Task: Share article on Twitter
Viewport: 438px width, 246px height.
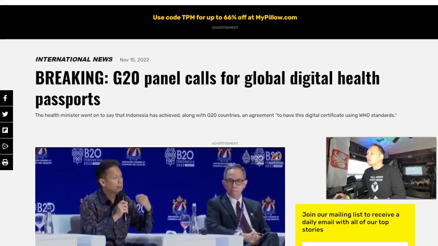Action: point(5,114)
